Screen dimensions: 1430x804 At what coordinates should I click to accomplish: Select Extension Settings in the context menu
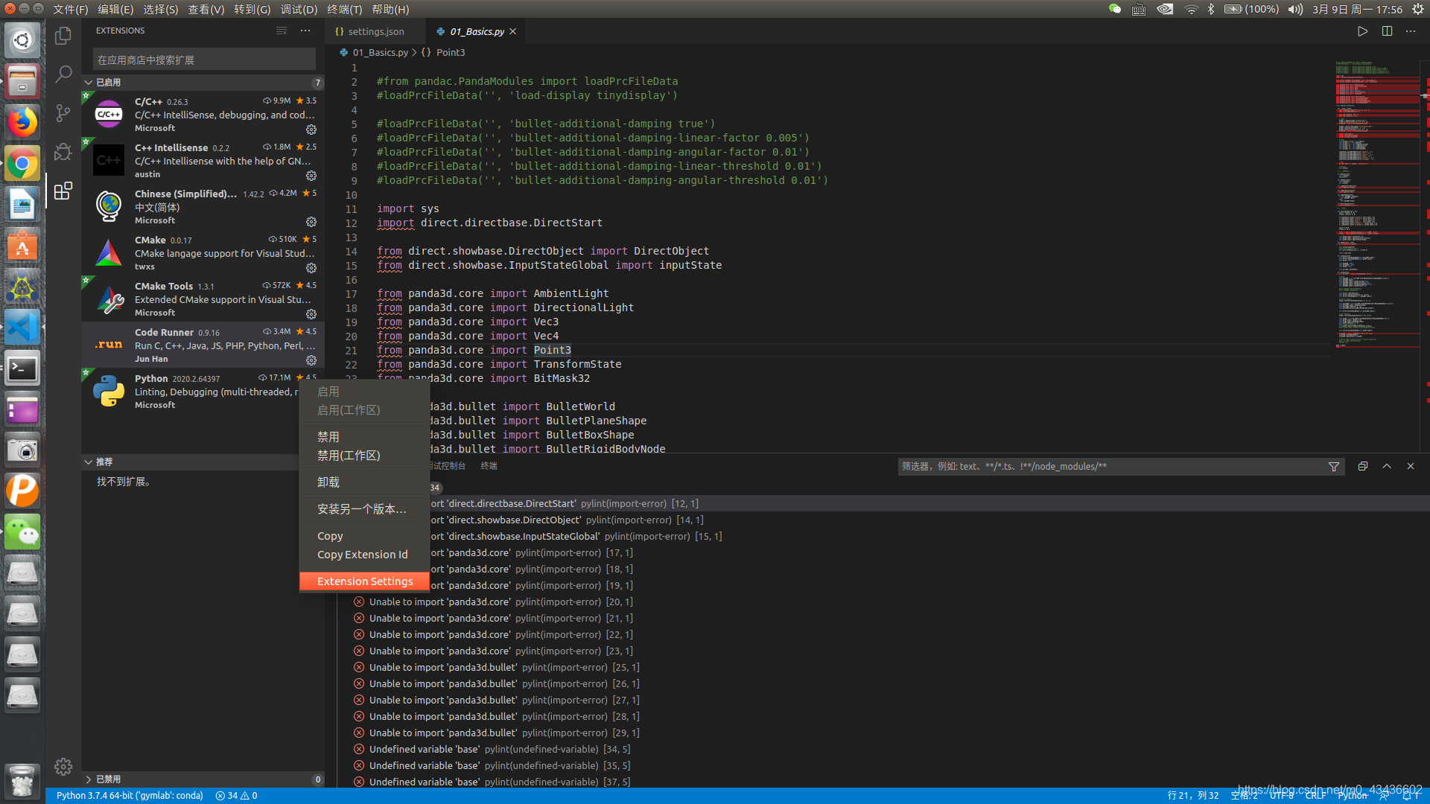click(364, 581)
